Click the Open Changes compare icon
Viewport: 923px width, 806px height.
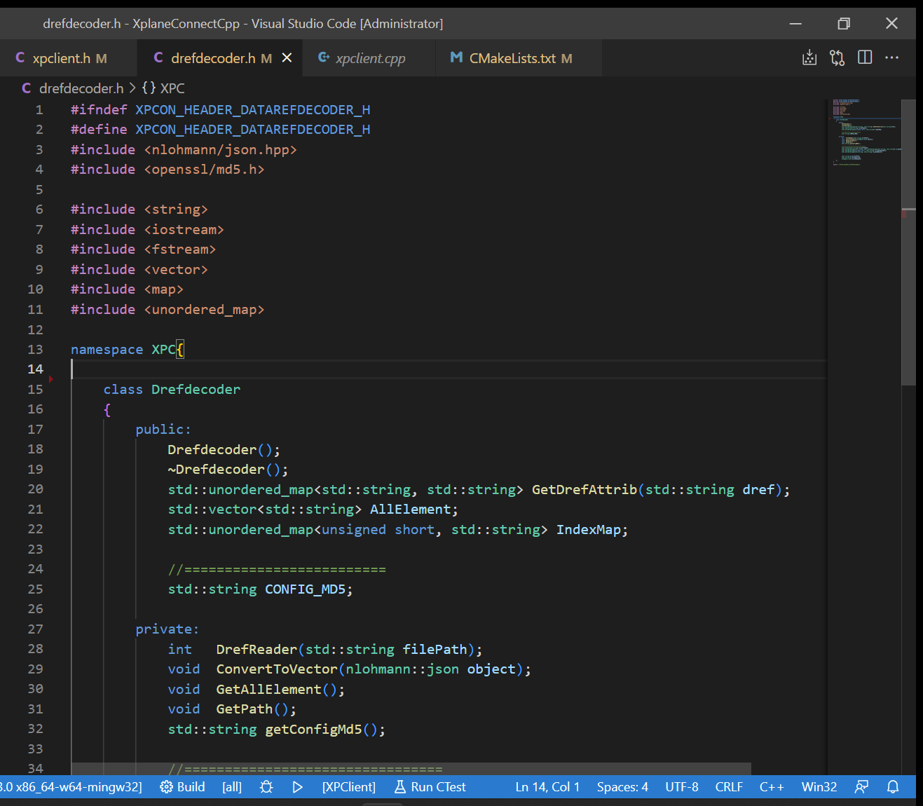click(837, 57)
